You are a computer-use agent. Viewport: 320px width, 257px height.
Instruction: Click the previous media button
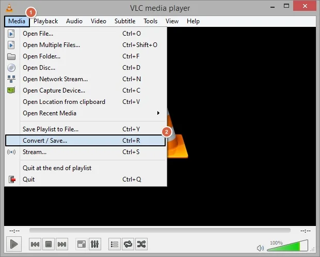(35, 244)
